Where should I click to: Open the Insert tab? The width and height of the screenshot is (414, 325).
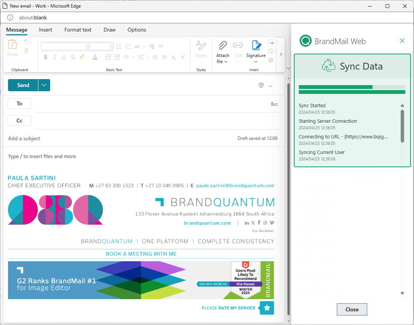pyautogui.click(x=45, y=30)
